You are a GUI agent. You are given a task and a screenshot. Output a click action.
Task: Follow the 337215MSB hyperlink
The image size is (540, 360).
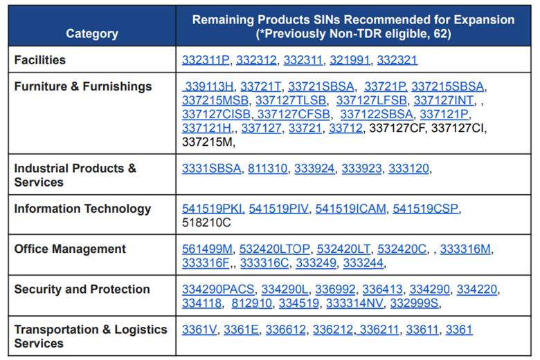pyautogui.click(x=214, y=100)
